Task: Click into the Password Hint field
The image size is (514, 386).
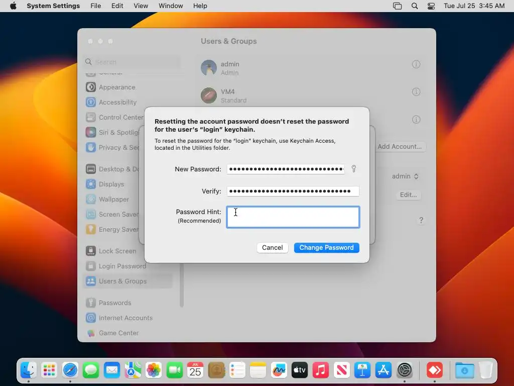Action: tap(293, 217)
